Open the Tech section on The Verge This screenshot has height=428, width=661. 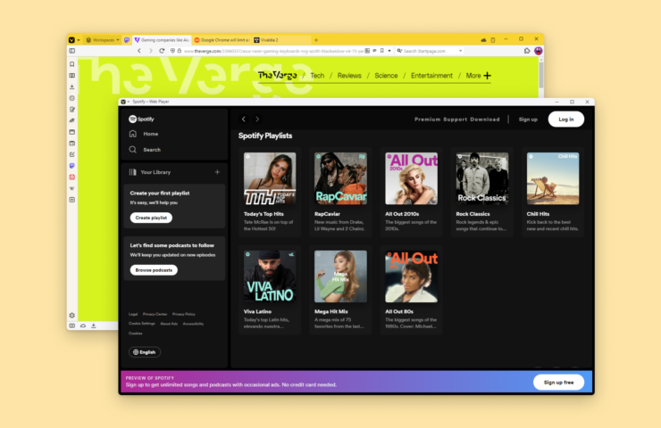[317, 76]
